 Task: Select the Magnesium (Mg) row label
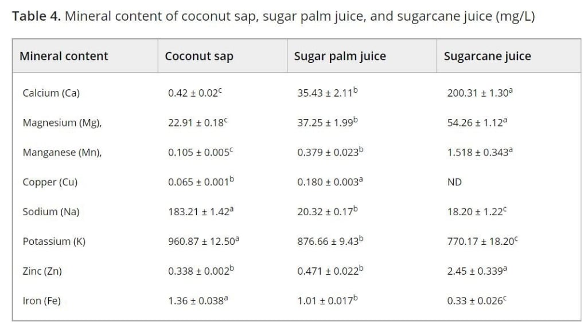62,122
